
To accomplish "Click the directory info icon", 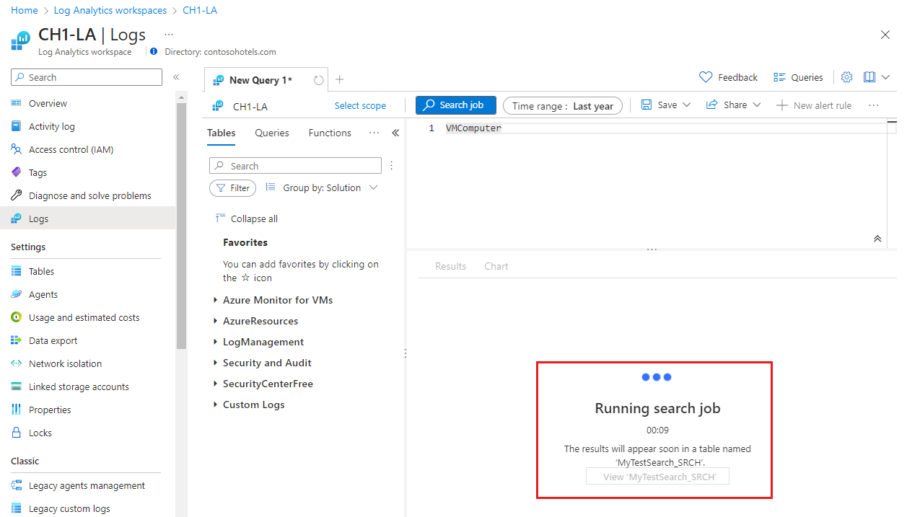I will 154,52.
